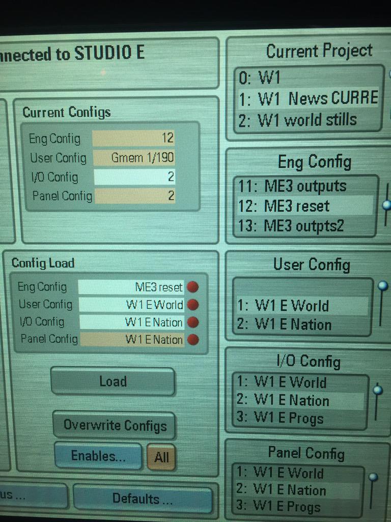Viewport: 391px width, 522px height.
Task: Open the Defaults... menu
Action: (x=143, y=499)
